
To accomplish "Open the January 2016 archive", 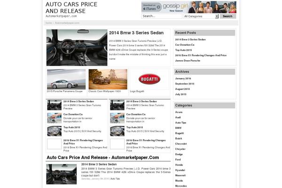I will click(183, 78).
